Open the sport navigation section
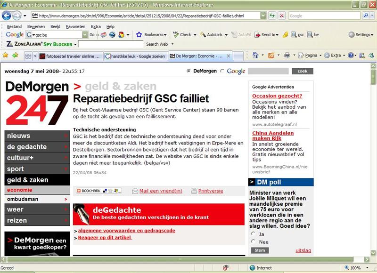377x273 pixels. click(37, 169)
